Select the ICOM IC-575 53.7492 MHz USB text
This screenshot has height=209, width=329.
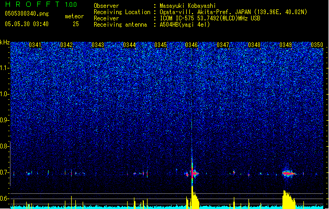pos(210,18)
